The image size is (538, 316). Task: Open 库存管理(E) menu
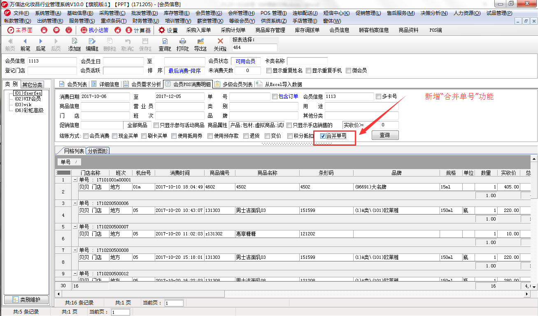[177, 13]
